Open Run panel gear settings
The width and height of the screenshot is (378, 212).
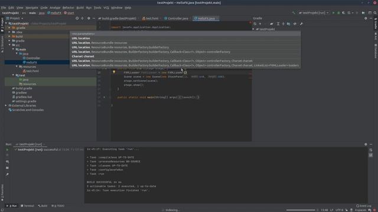[366, 144]
